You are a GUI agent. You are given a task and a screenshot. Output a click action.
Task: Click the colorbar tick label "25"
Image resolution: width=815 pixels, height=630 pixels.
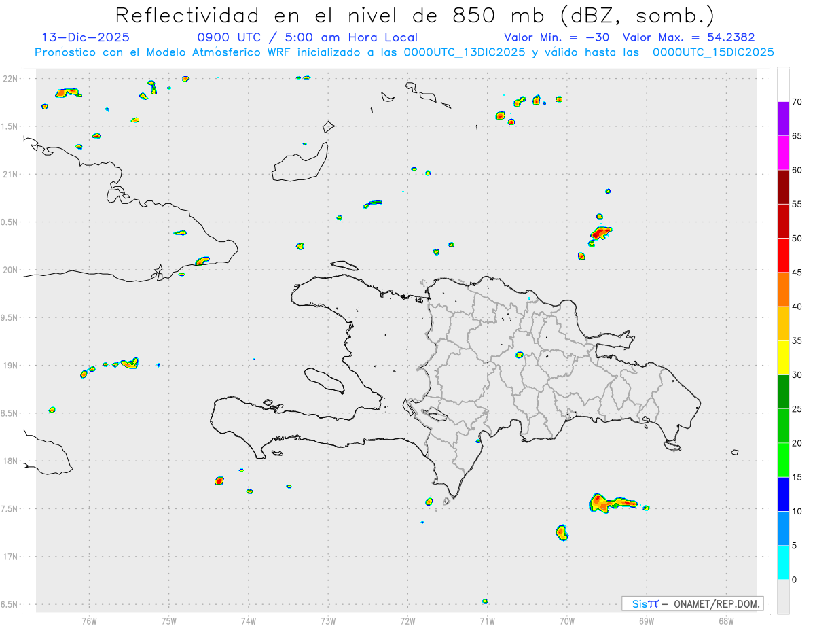pyautogui.click(x=797, y=409)
